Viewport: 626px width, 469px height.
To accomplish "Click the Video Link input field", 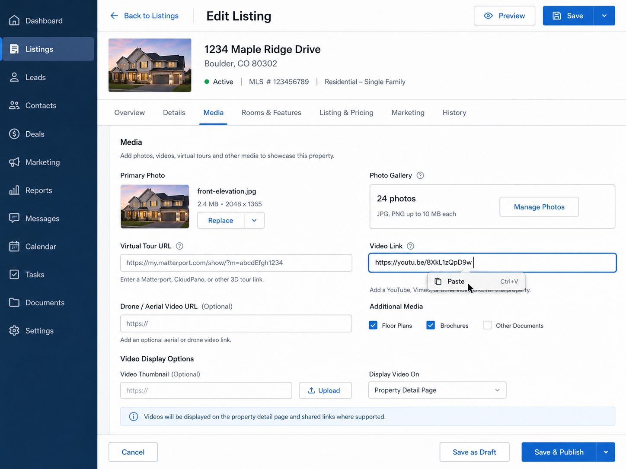I will click(x=492, y=263).
